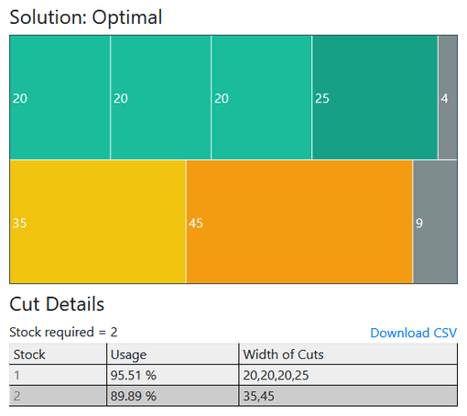This screenshot has height=416, width=467.
Task: Click the 20,20,20,25 cuts cell
Action: [x=348, y=375]
